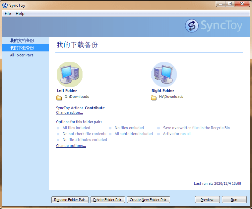Click the Delete Folder Pair button

[108, 200]
